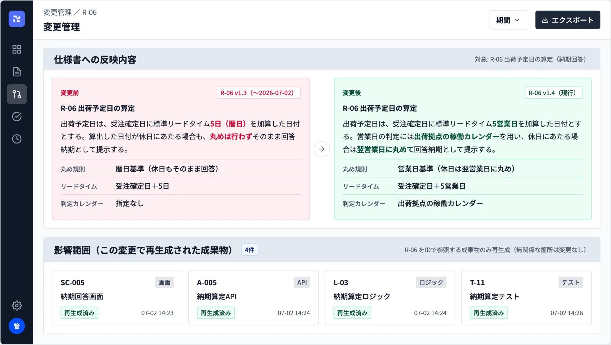Click 指定なし calendar value
The image size is (611, 345).
(130, 204)
